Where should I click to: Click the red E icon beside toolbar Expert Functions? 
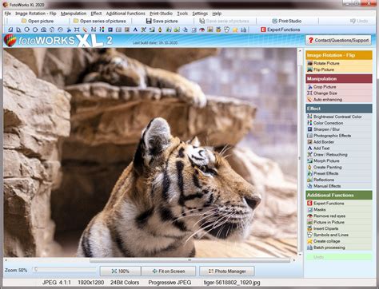tap(263, 30)
